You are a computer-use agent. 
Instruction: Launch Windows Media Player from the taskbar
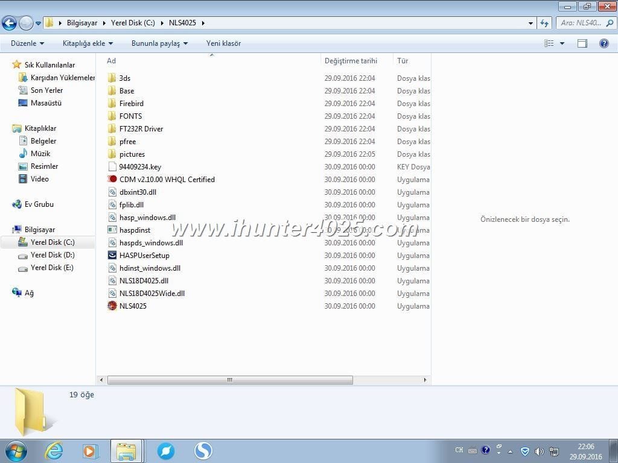point(91,451)
